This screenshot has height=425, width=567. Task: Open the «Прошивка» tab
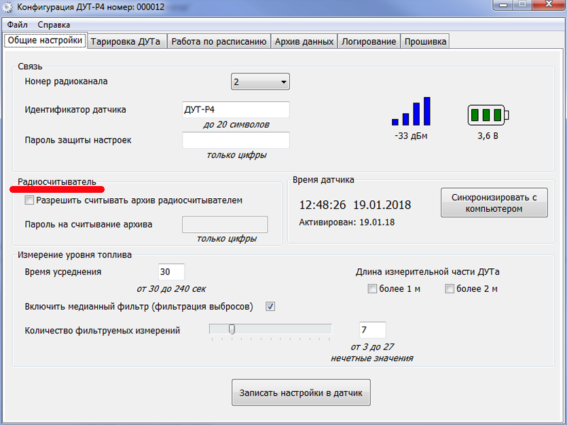click(425, 41)
